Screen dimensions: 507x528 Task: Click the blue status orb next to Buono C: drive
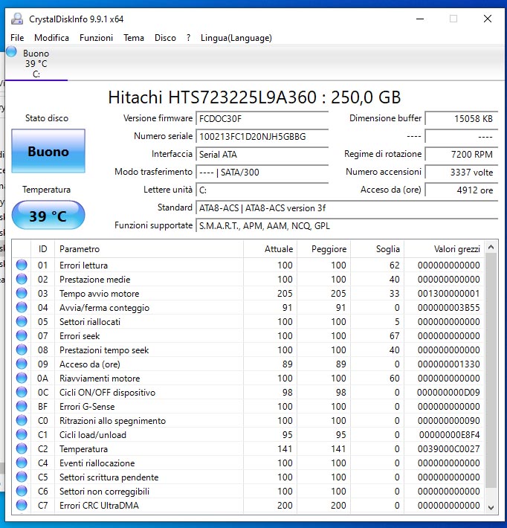[11, 52]
